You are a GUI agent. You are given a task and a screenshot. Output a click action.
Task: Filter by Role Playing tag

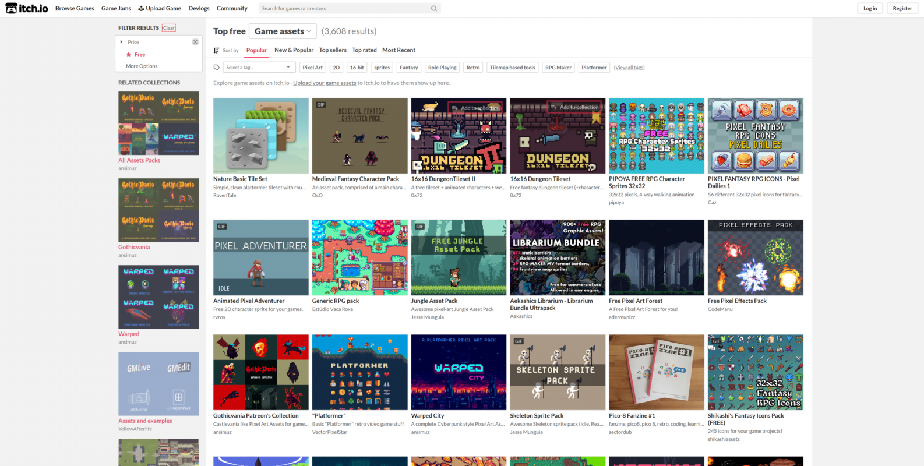tap(442, 68)
